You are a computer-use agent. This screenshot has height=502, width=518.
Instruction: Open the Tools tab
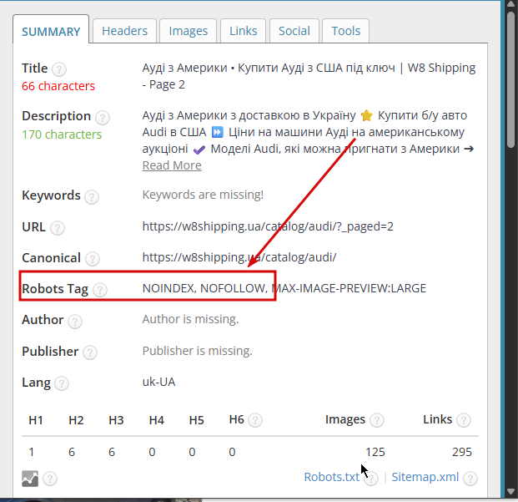[345, 31]
